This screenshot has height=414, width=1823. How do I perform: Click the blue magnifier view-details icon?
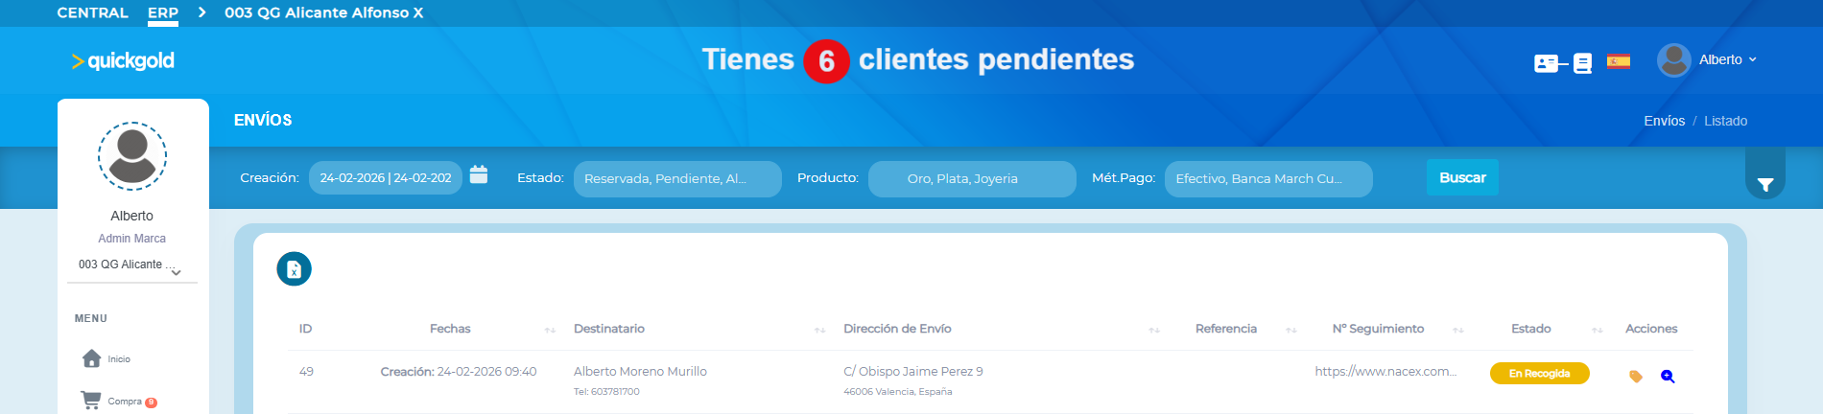tap(1668, 377)
